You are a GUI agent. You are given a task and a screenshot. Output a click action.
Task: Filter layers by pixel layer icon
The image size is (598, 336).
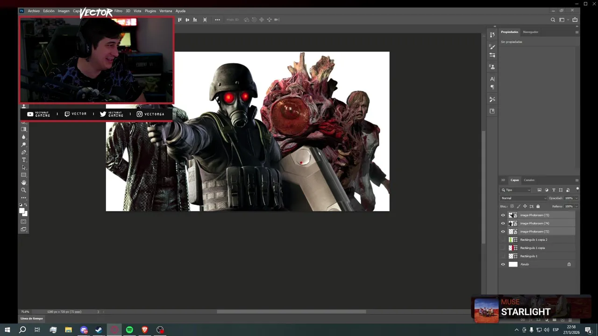click(540, 190)
